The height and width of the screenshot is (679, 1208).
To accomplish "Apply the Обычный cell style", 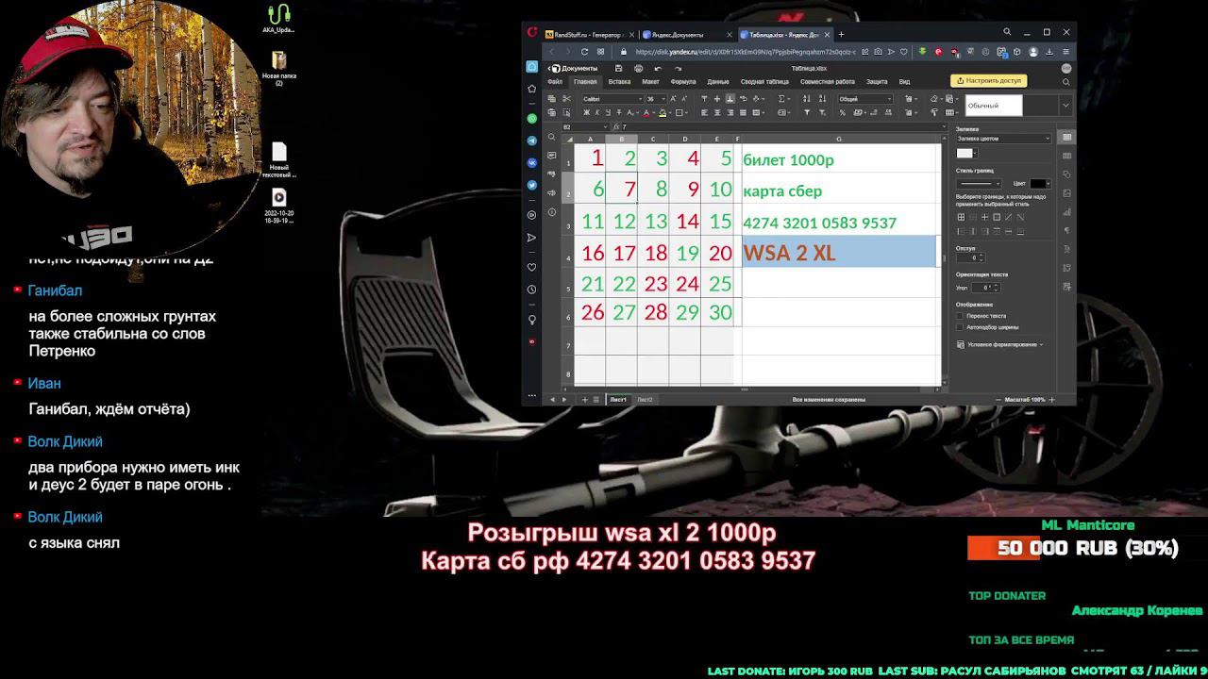I will [x=994, y=106].
